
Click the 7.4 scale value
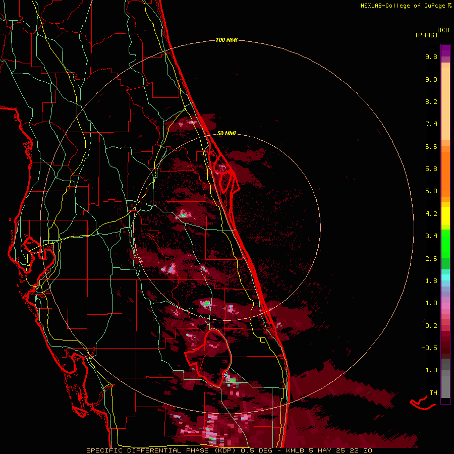431,124
